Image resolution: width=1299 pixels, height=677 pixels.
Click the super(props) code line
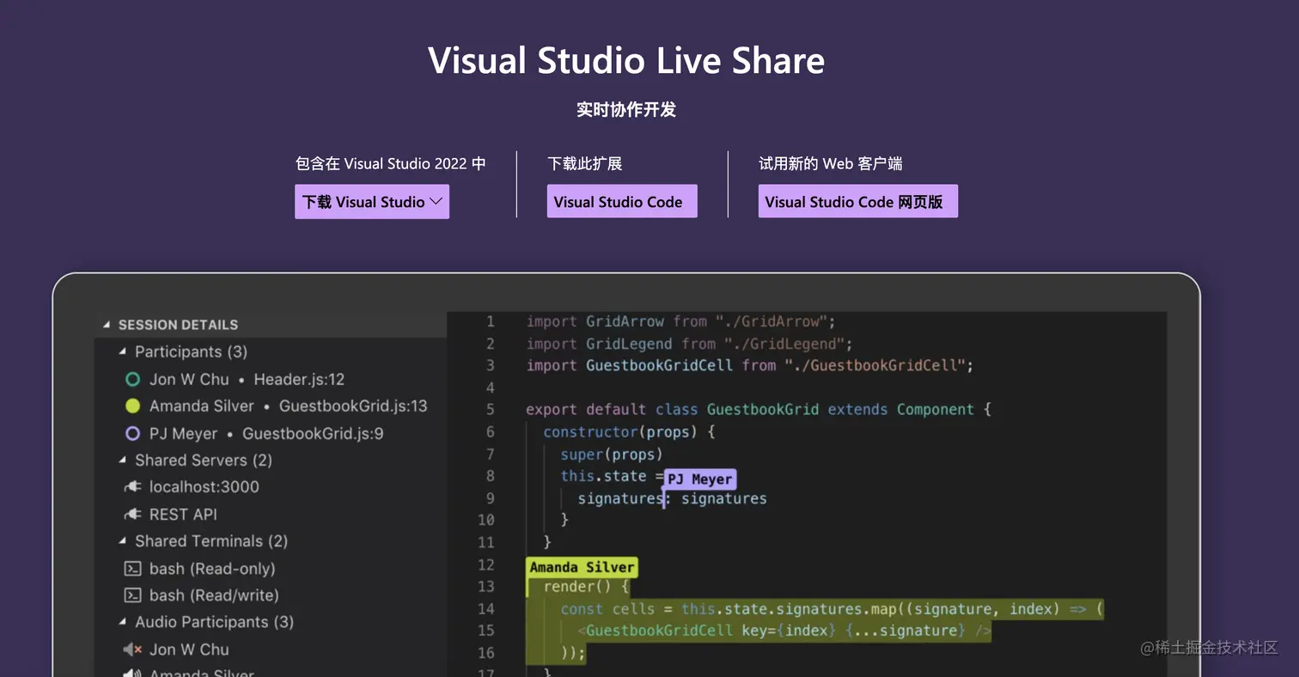coord(612,454)
